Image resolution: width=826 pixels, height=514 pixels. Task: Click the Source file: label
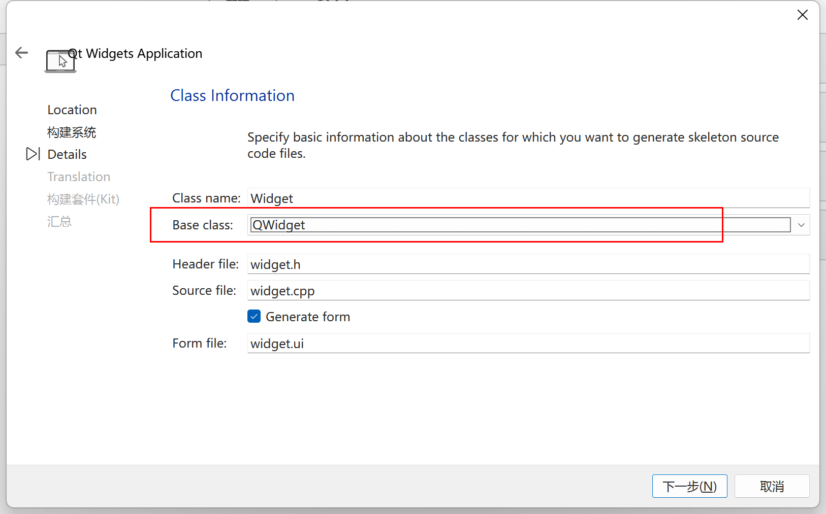pyautogui.click(x=204, y=290)
